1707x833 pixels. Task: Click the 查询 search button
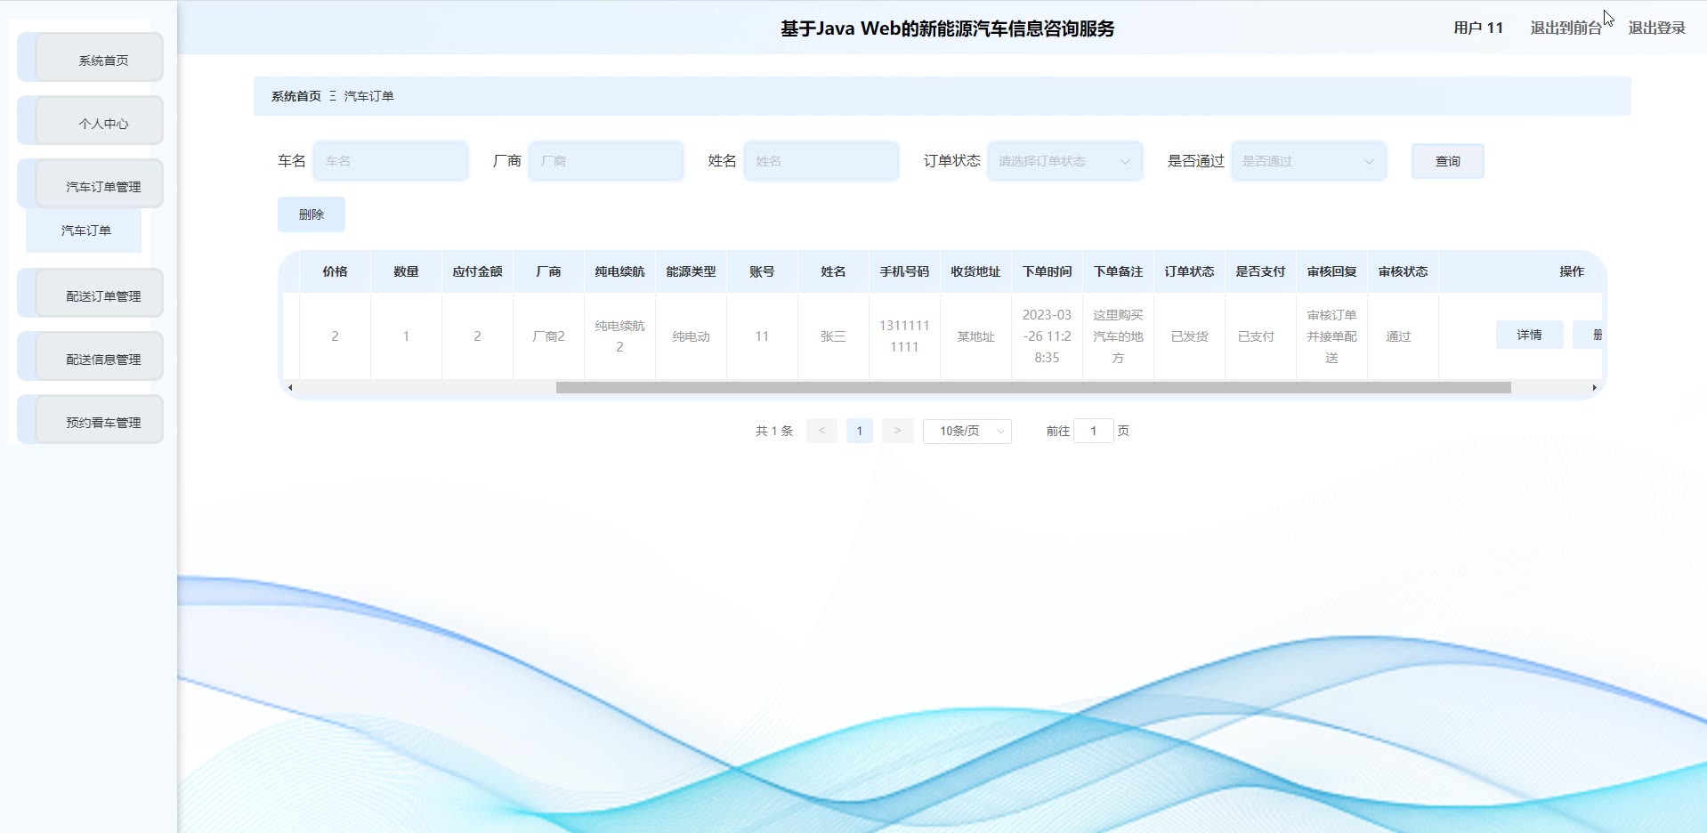(x=1447, y=161)
